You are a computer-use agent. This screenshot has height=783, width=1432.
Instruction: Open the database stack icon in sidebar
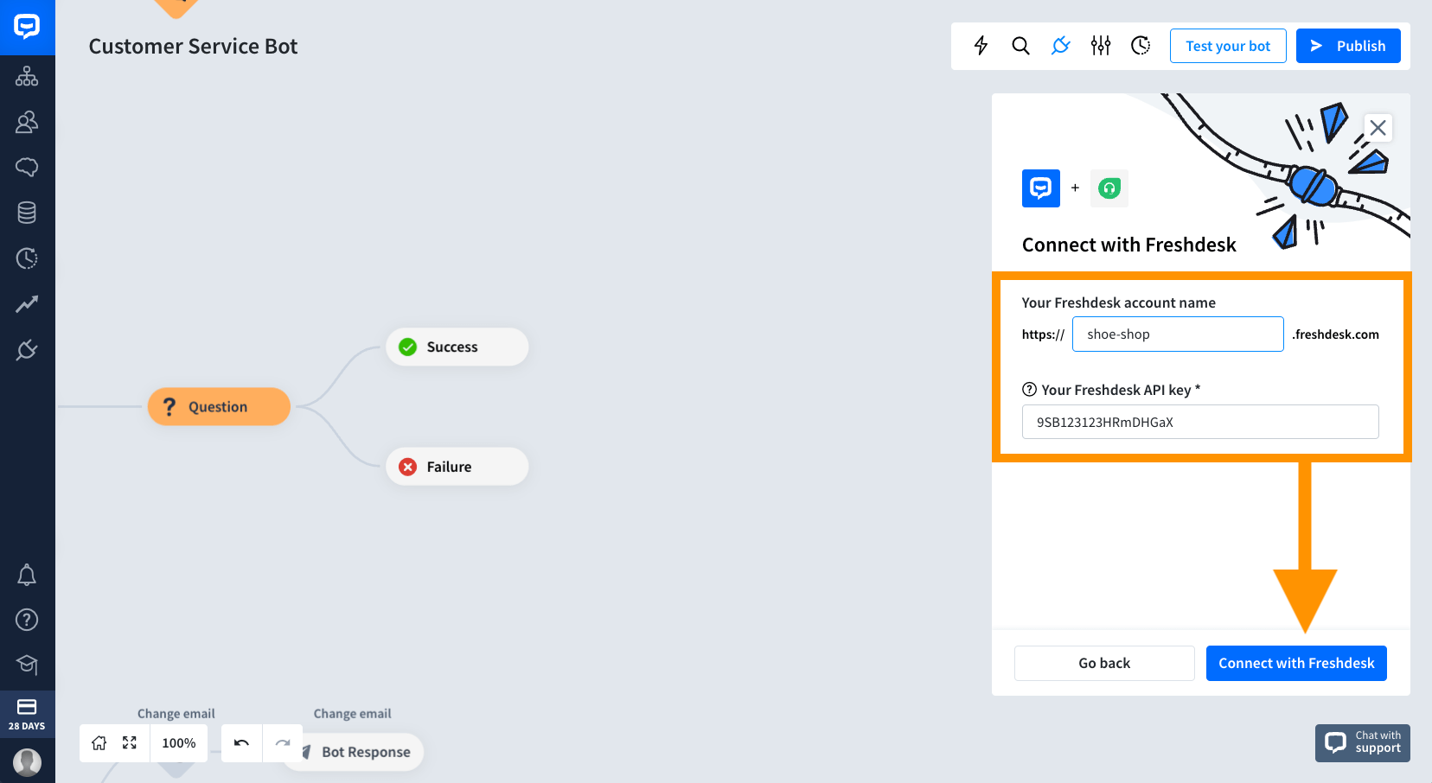point(27,213)
